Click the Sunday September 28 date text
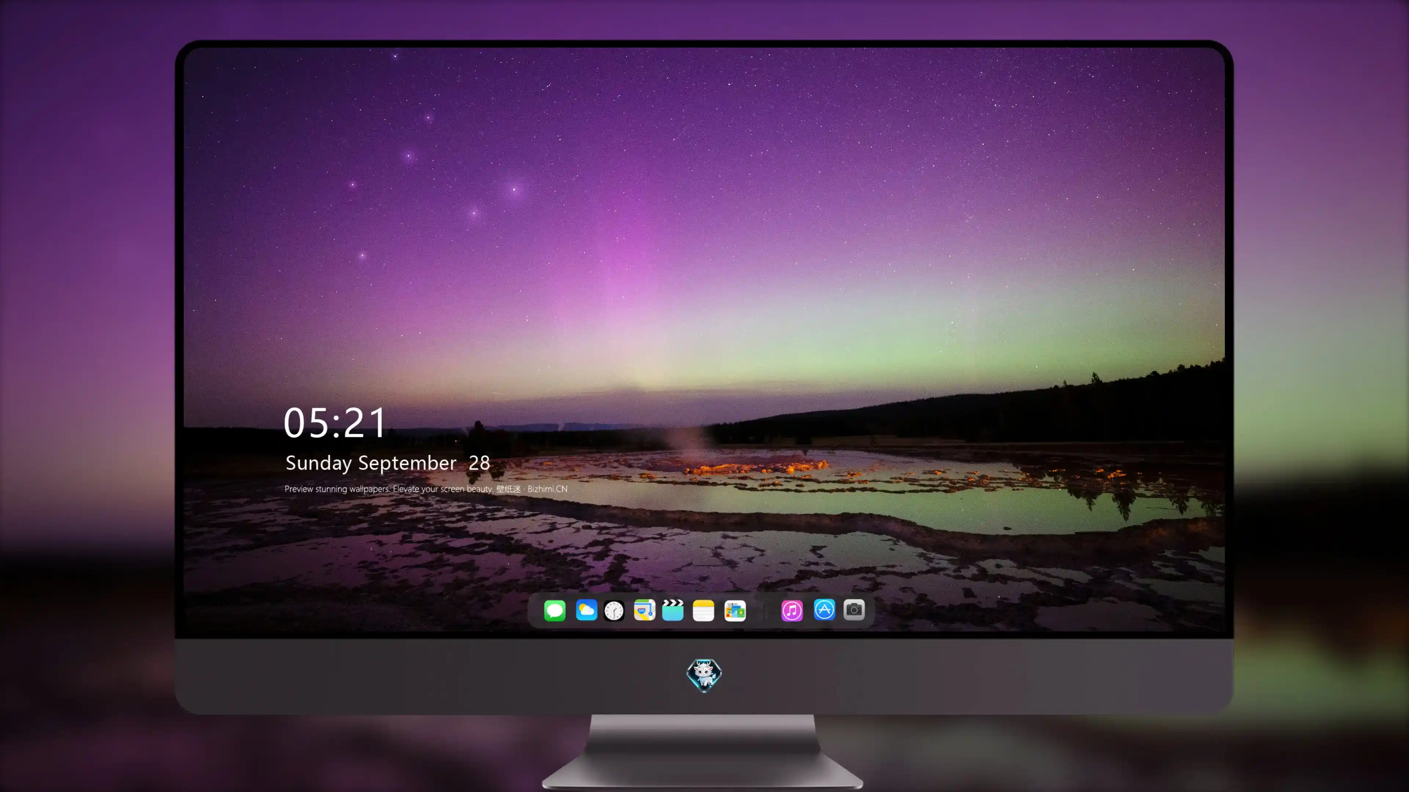 (x=387, y=463)
